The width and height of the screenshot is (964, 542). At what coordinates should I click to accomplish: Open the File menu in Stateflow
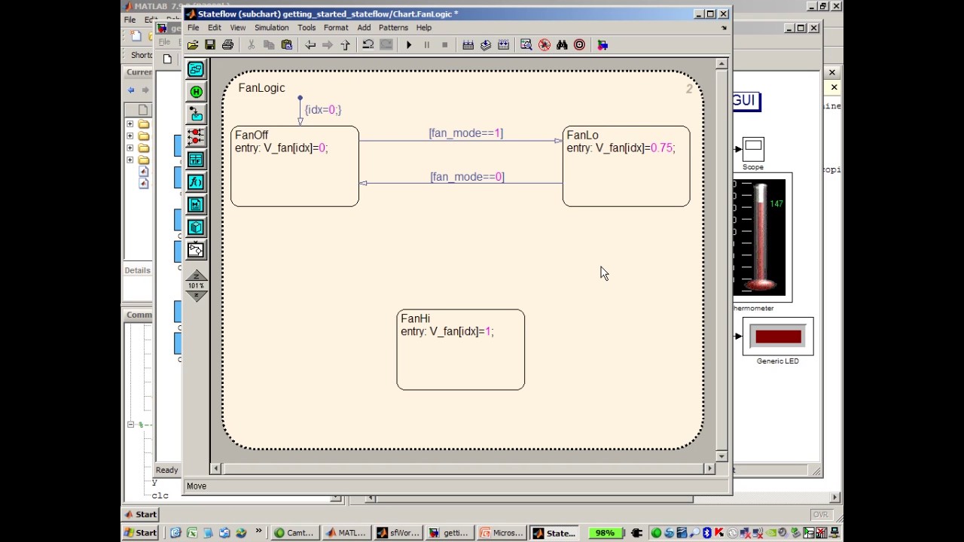click(194, 28)
